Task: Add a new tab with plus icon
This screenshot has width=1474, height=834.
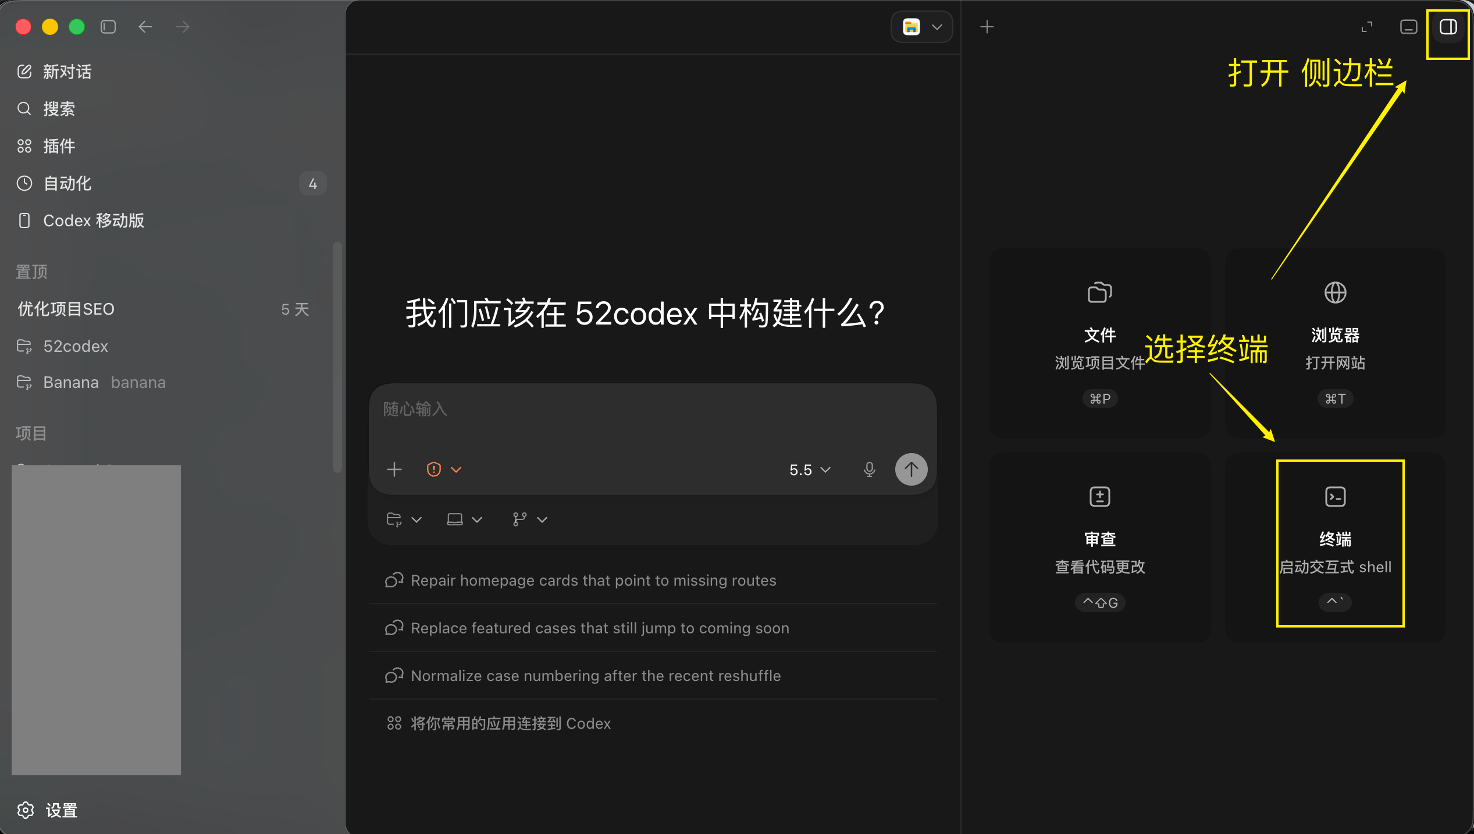Action: coord(987,27)
